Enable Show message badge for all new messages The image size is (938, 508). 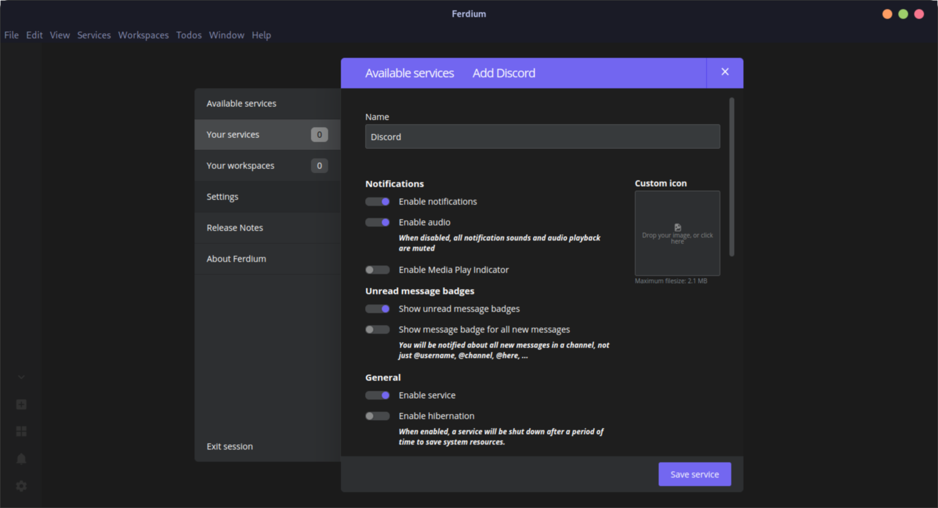(x=377, y=329)
